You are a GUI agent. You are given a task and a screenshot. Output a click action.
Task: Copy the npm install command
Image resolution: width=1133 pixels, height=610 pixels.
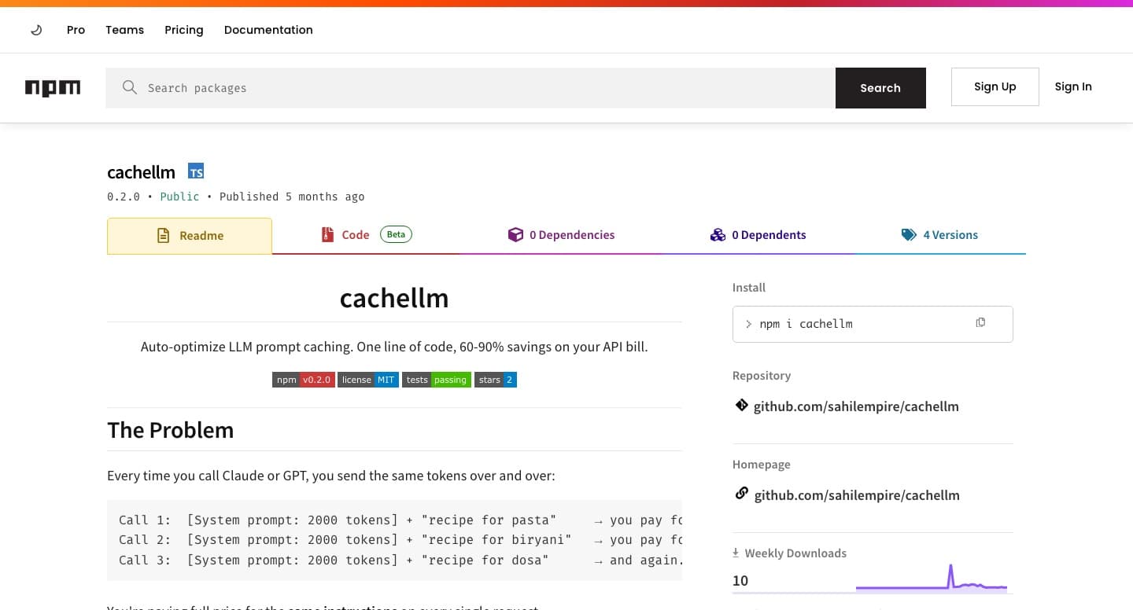[x=980, y=322]
